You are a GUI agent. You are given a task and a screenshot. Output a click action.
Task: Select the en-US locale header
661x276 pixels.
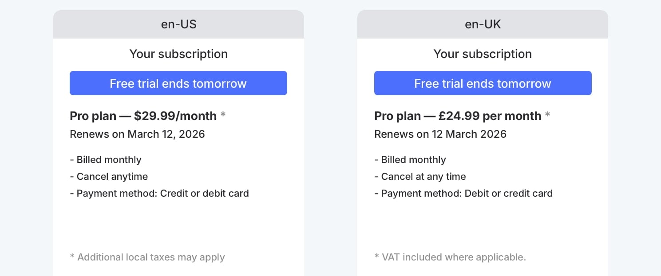pos(178,24)
